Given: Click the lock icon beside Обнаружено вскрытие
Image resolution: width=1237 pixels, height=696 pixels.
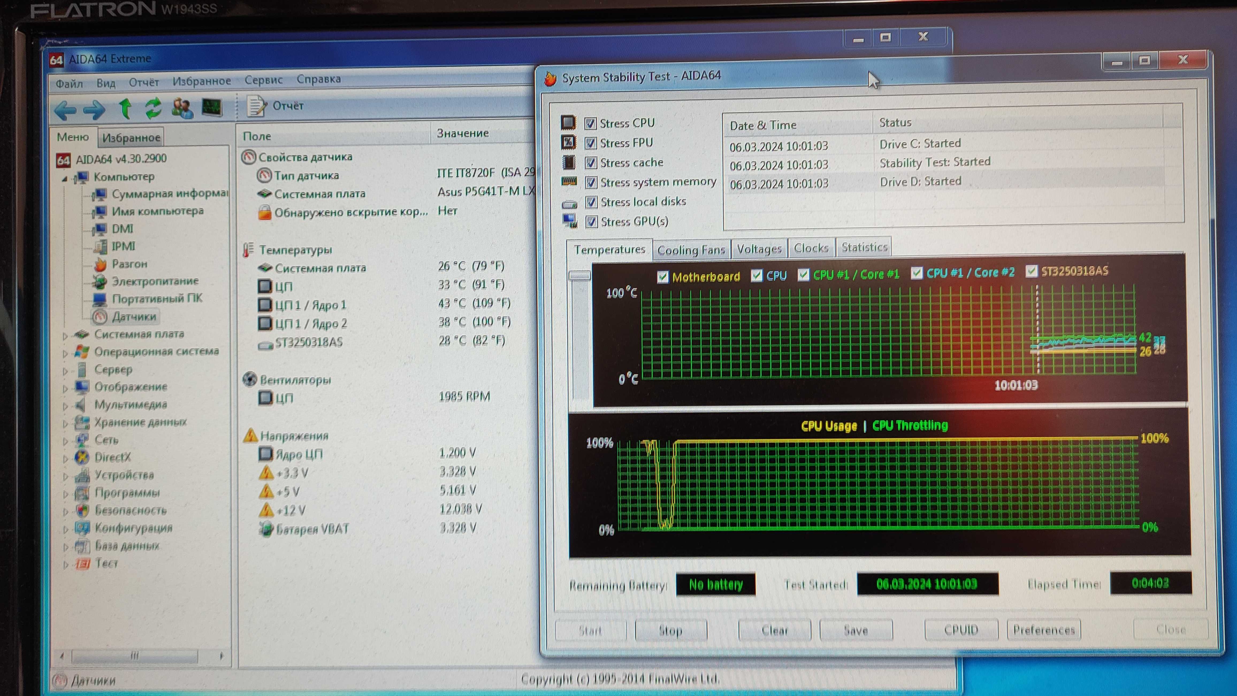Looking at the screenshot, I should (264, 212).
